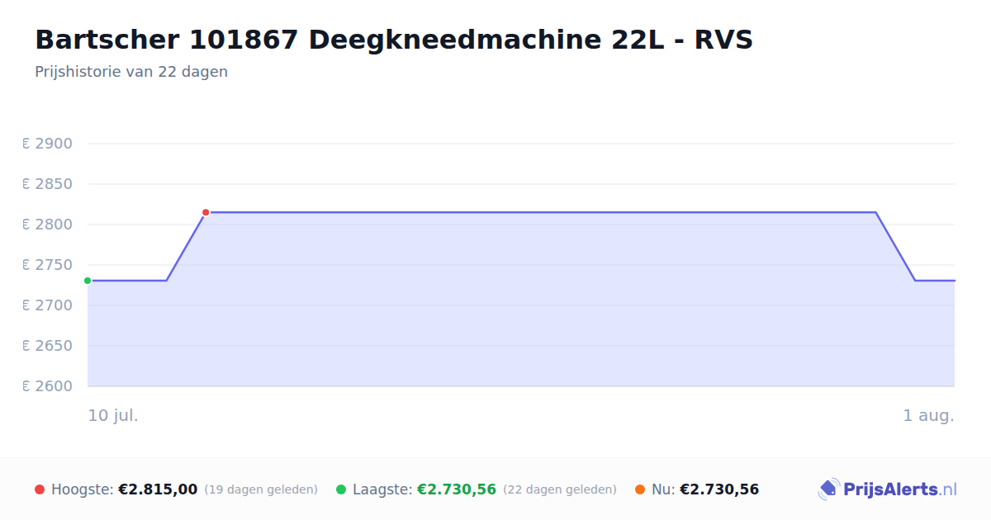Select the green lowest-price point on chart

click(x=88, y=281)
